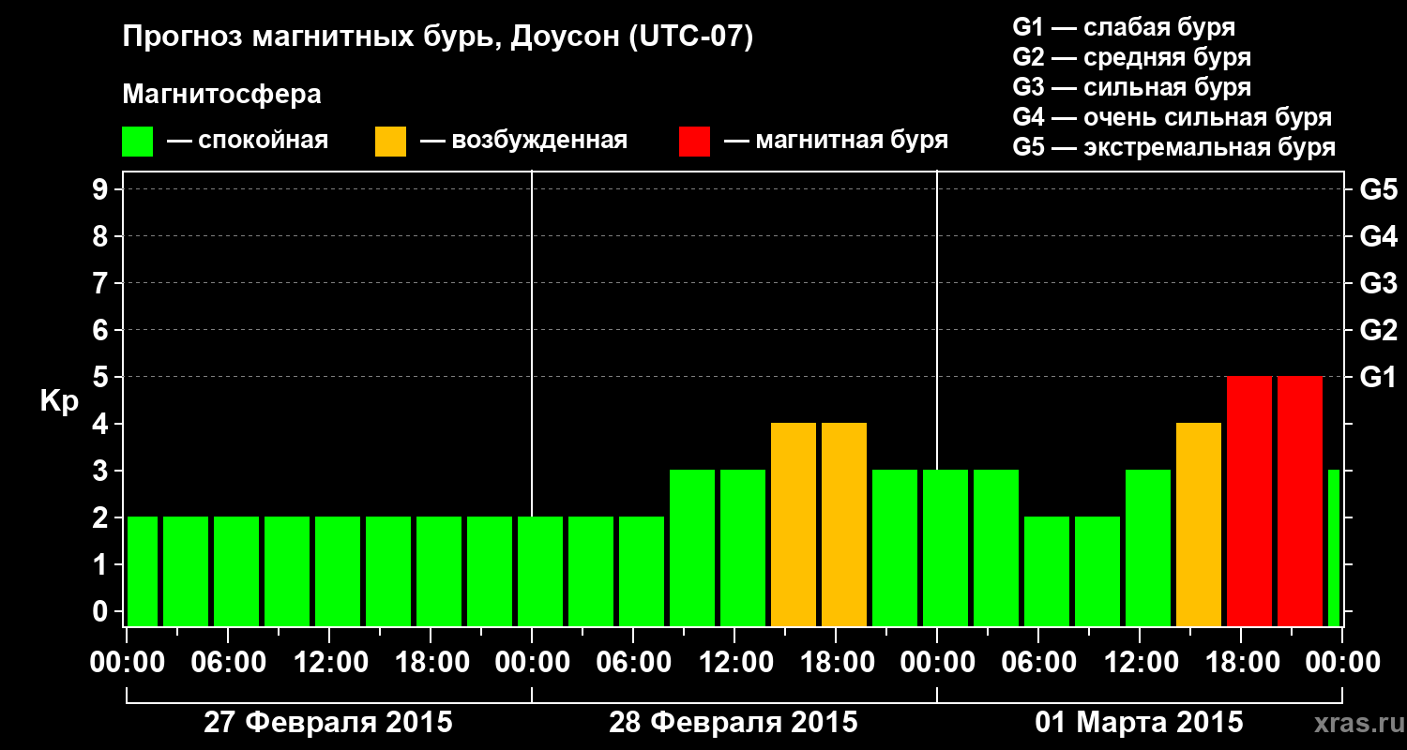Click the '28 Февраля 2015' date label
This screenshot has width=1407, height=750.
tap(734, 723)
